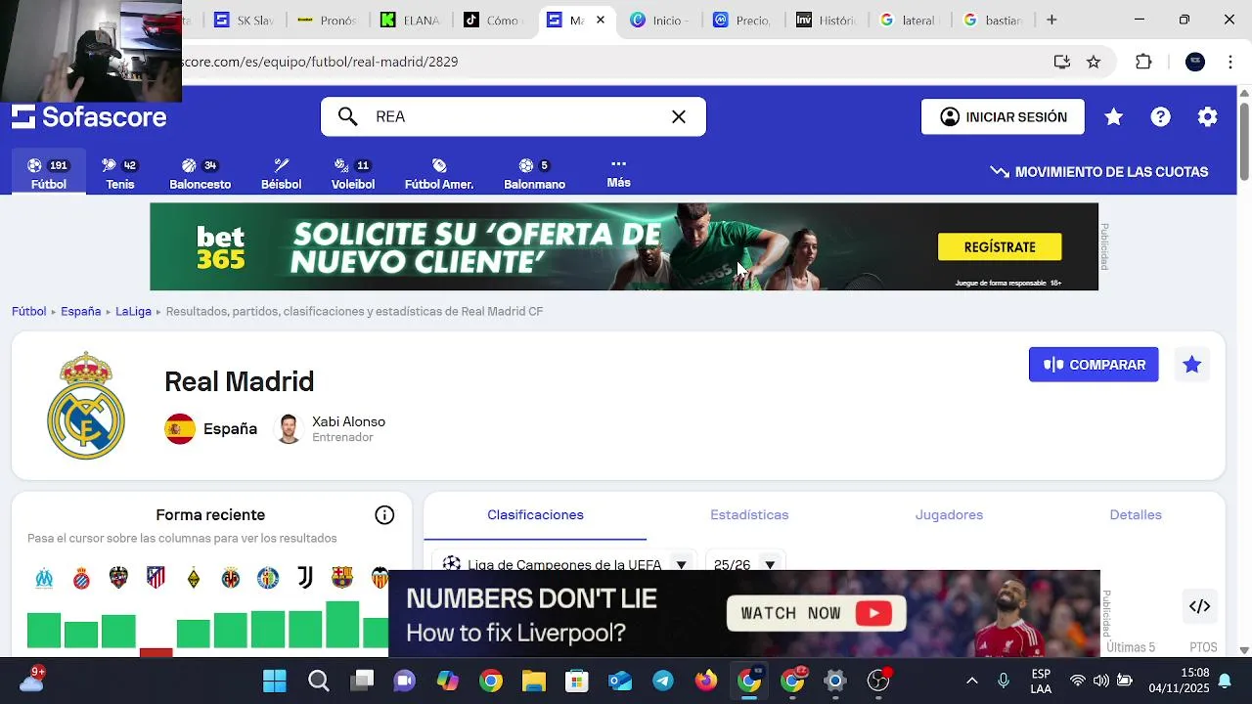Click the Real Madrid crest
Image resolution: width=1252 pixels, height=704 pixels.
[86, 405]
